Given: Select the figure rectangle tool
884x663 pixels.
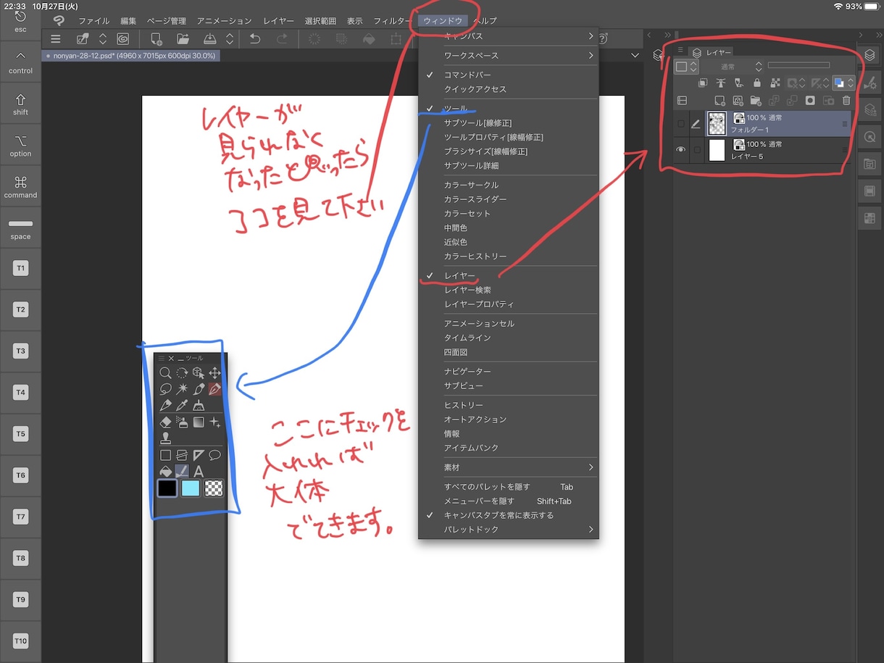Looking at the screenshot, I should click(166, 455).
